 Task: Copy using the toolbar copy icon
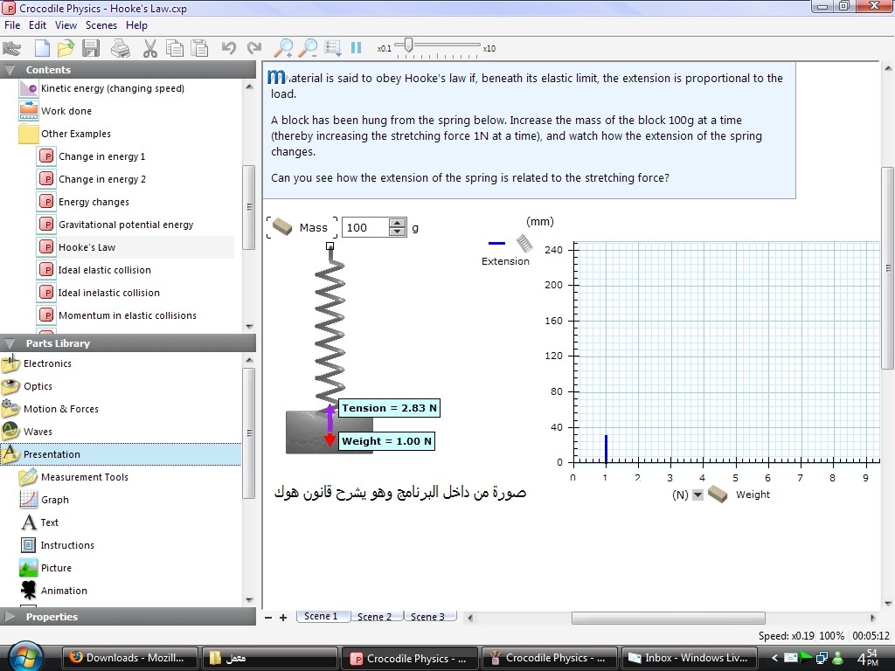[175, 49]
